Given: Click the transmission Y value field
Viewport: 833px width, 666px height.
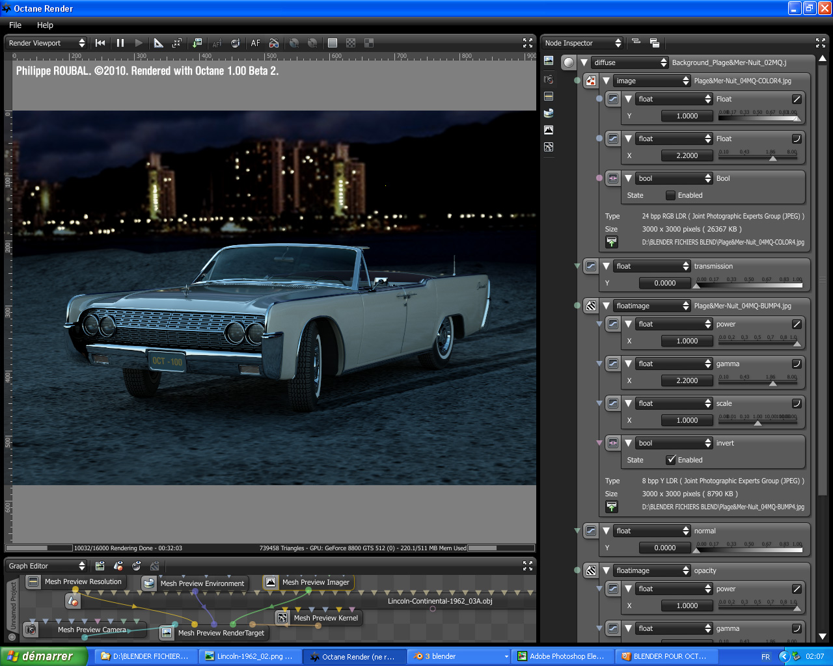Looking at the screenshot, I should point(665,283).
